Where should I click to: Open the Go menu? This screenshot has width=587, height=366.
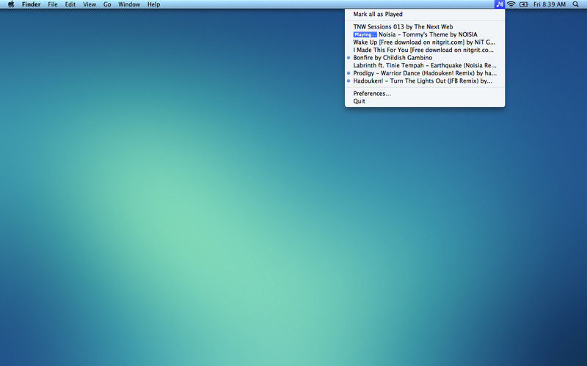(107, 4)
